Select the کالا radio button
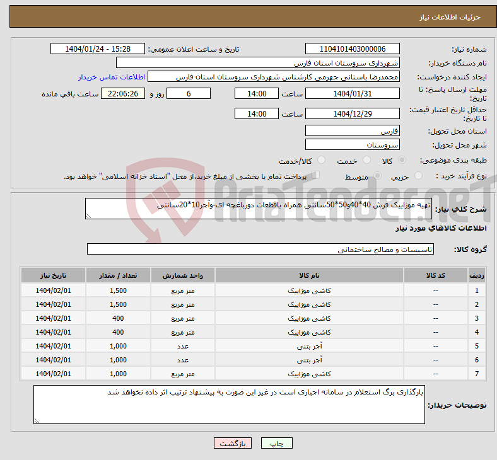497x460 pixels. point(402,160)
